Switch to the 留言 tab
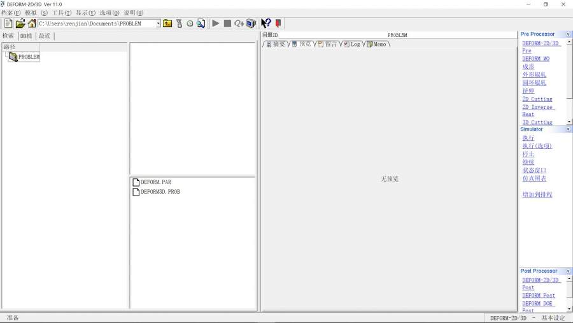This screenshot has width=573, height=323. tap(328, 44)
